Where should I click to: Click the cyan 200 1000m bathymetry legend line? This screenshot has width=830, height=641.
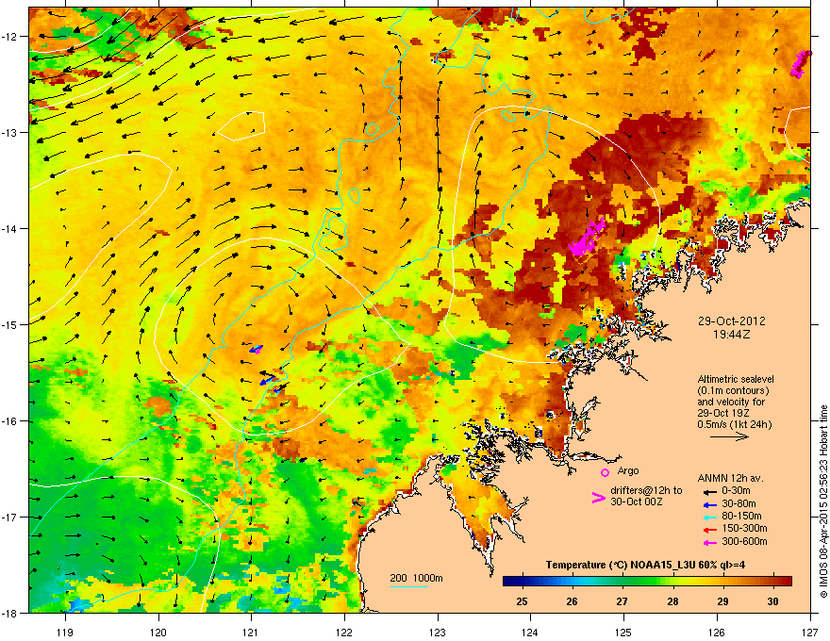point(409,586)
